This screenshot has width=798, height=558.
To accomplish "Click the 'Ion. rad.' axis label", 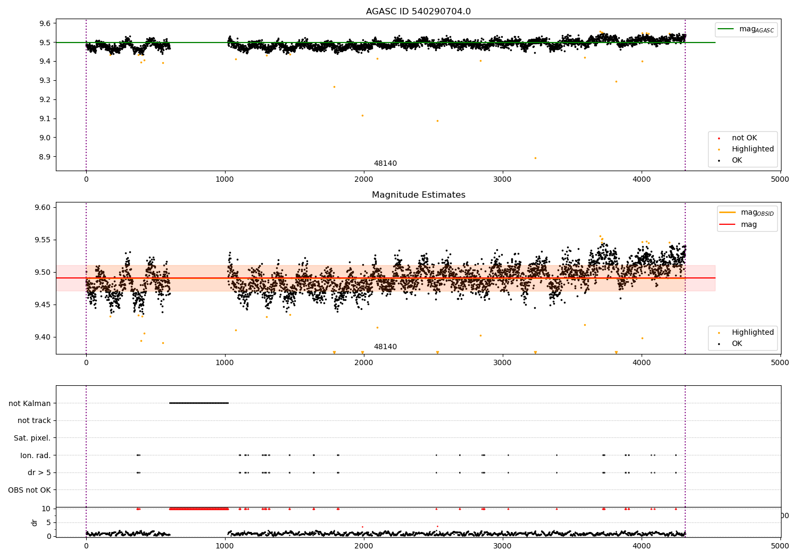I will coord(36,455).
